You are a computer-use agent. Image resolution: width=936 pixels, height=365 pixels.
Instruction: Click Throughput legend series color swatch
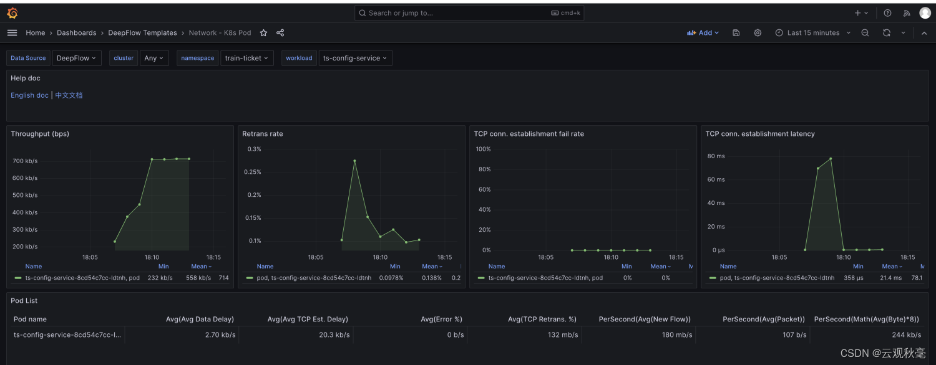pos(18,278)
